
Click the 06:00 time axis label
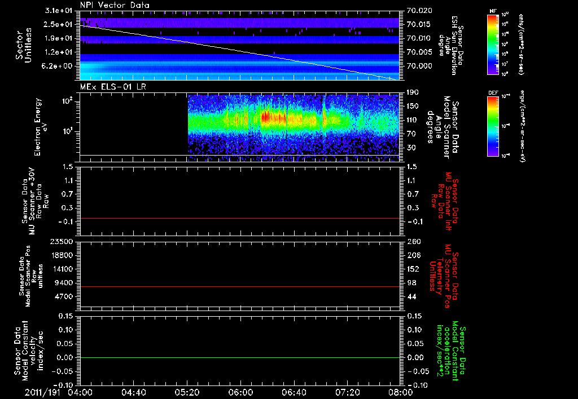tap(240, 392)
